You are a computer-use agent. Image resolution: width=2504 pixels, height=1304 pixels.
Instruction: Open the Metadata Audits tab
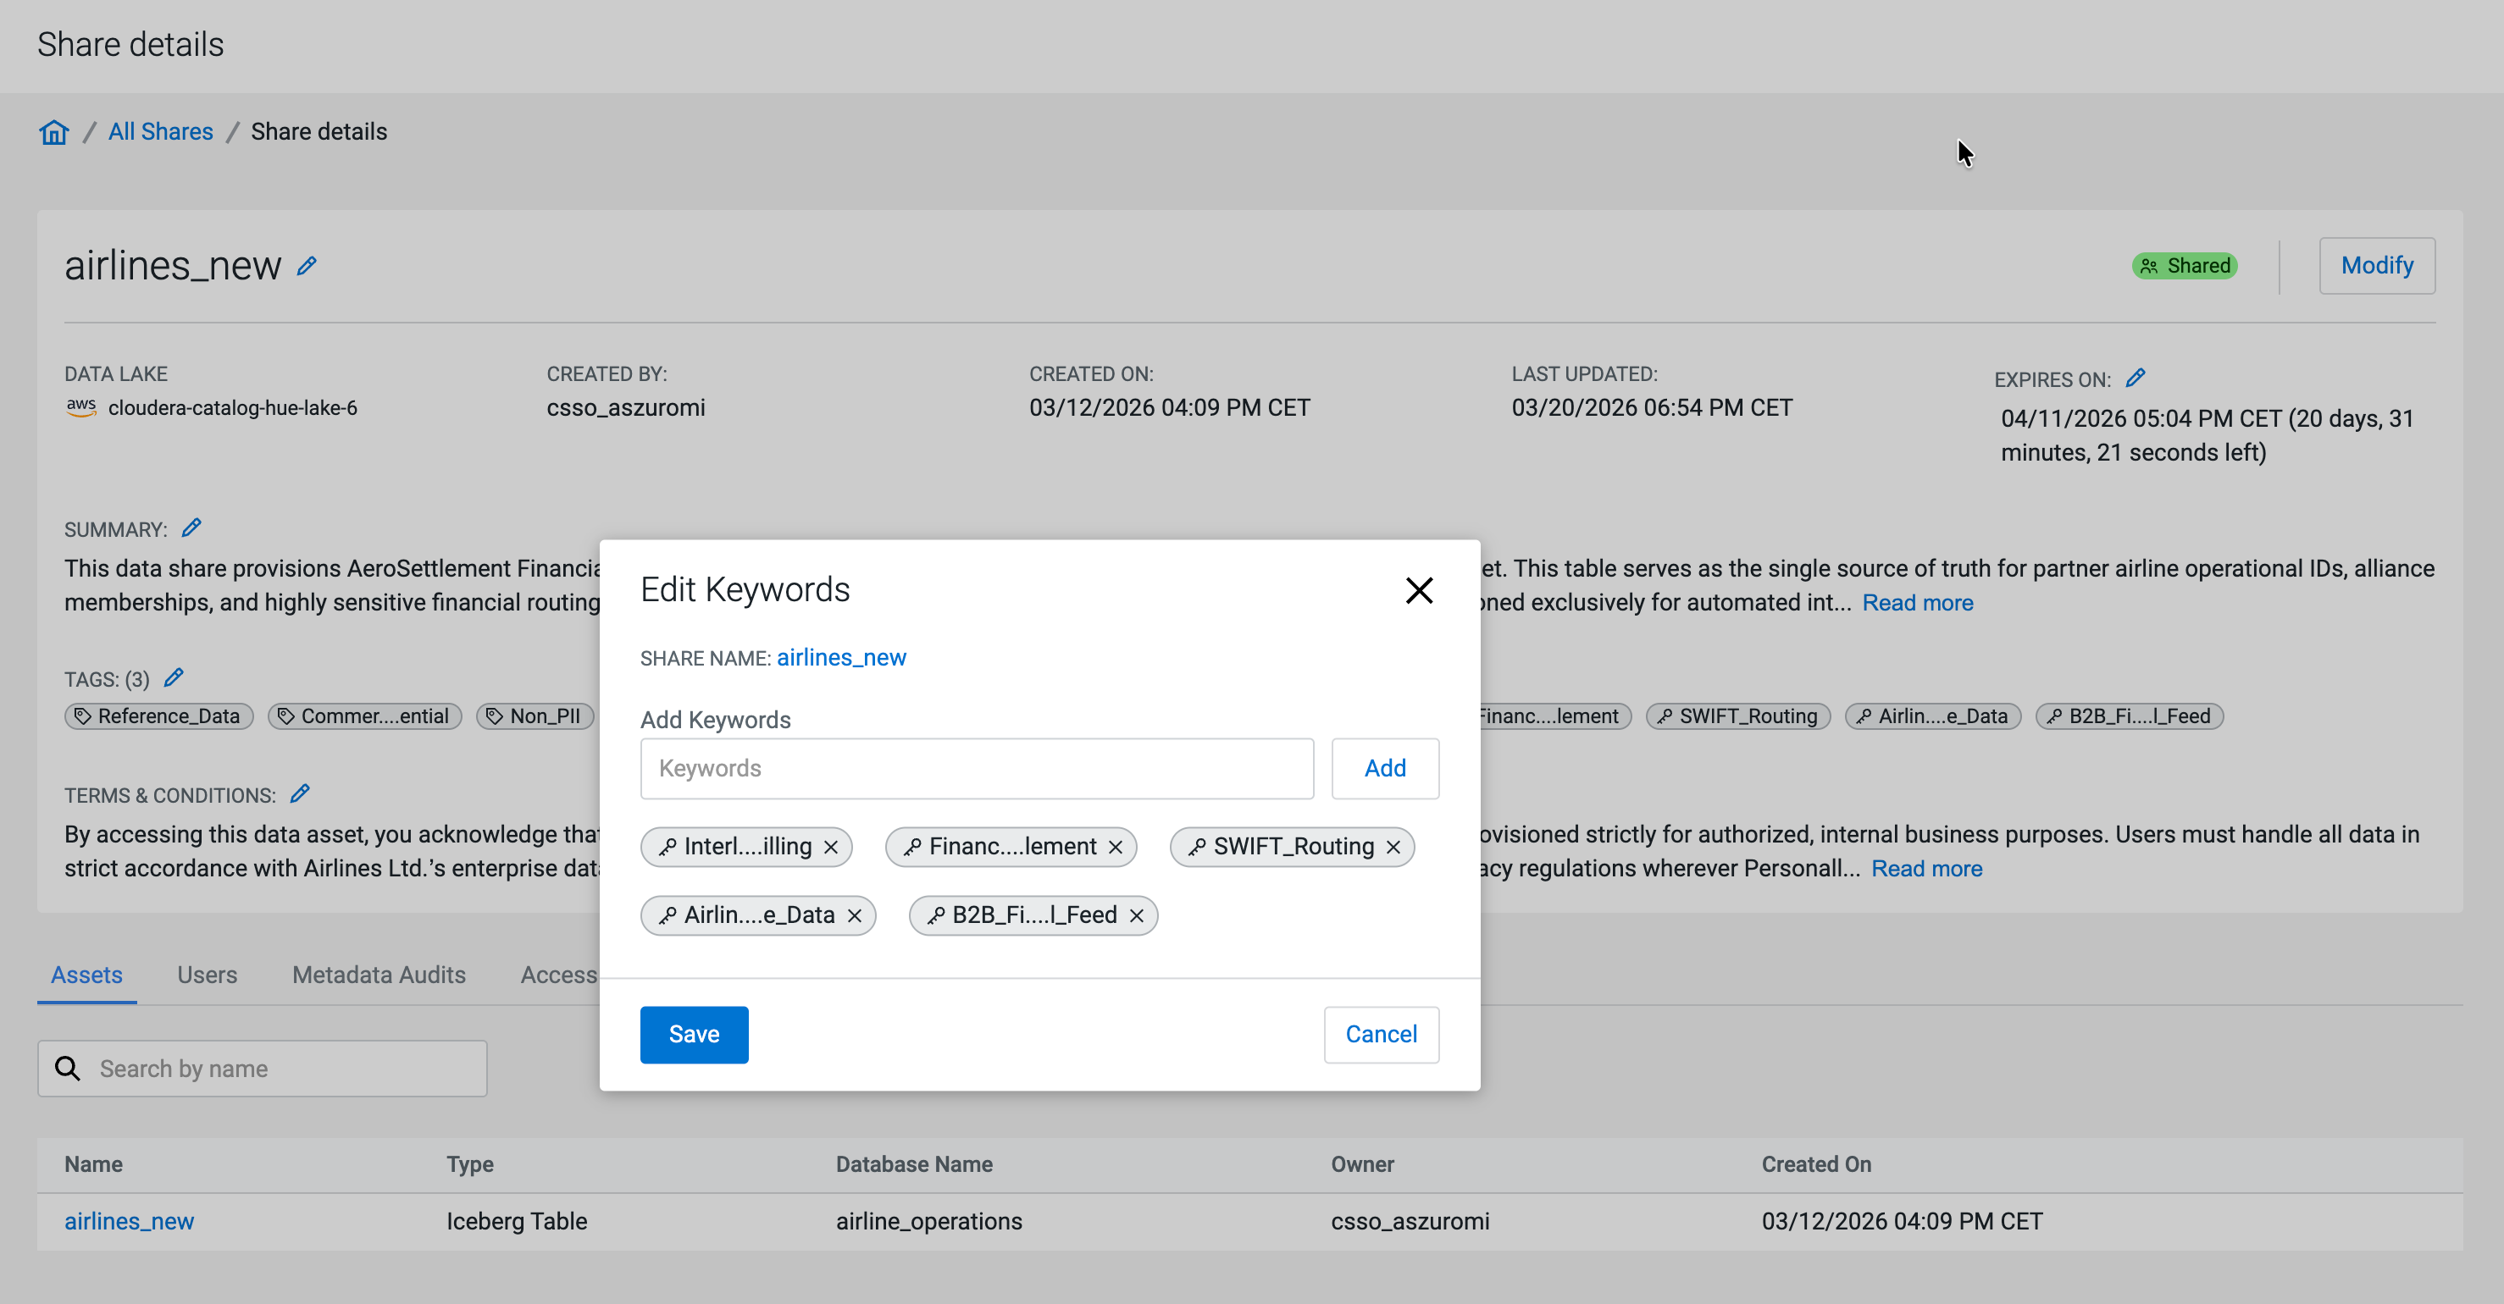[x=379, y=975]
